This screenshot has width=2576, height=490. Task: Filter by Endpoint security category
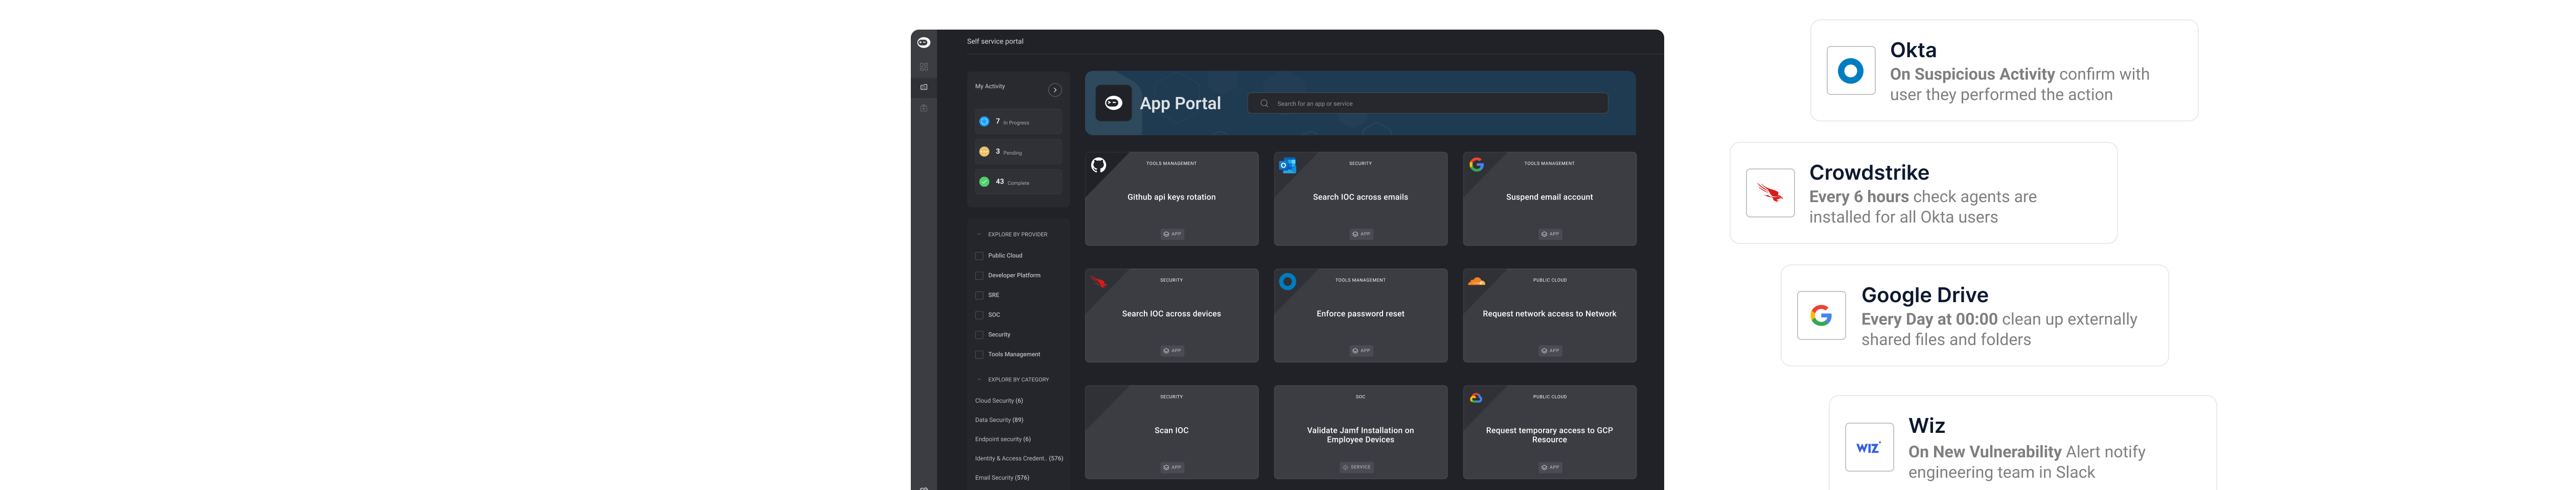click(x=1003, y=439)
